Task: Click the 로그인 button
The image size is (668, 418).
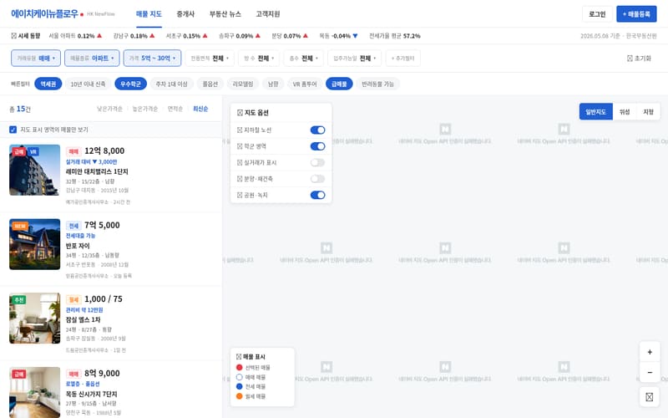Action: 597,14
